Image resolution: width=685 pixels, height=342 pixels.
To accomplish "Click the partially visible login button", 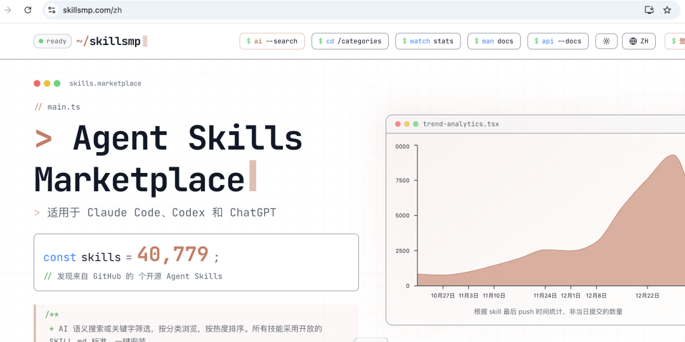I will (x=675, y=41).
